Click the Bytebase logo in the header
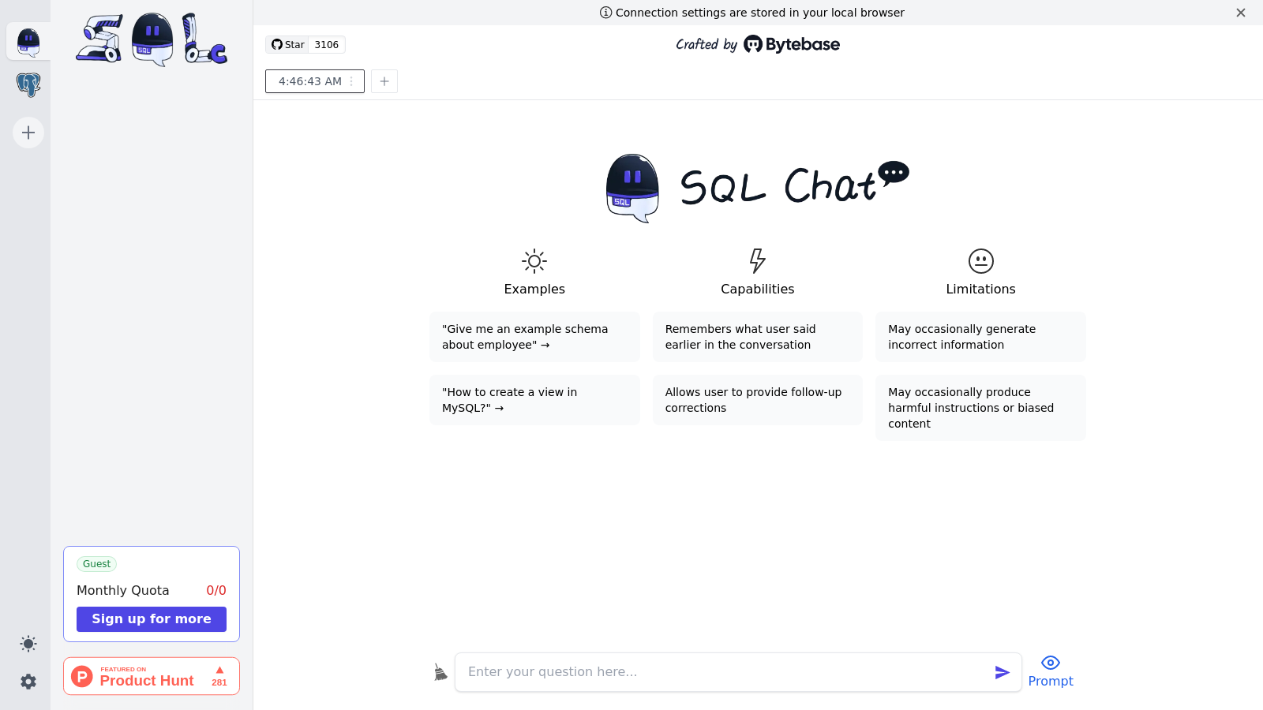Viewport: 1263px width, 710px height. 790,44
